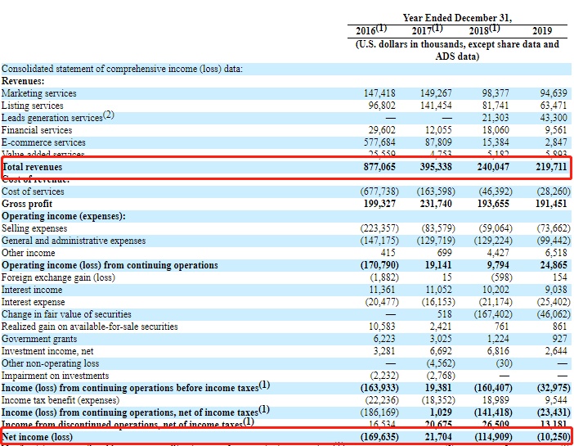The height and width of the screenshot is (446, 574).
Task: Click the footnote marker beside 2017 header
Action: pyautogui.click(x=442, y=28)
